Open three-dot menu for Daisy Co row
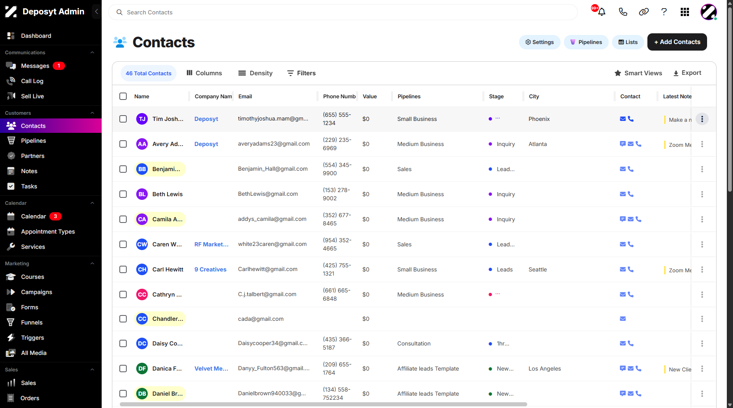This screenshot has width=733, height=408. click(x=702, y=343)
